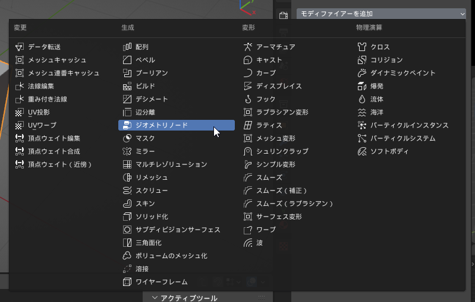Click the ブーリアン modifier icon

(127, 73)
